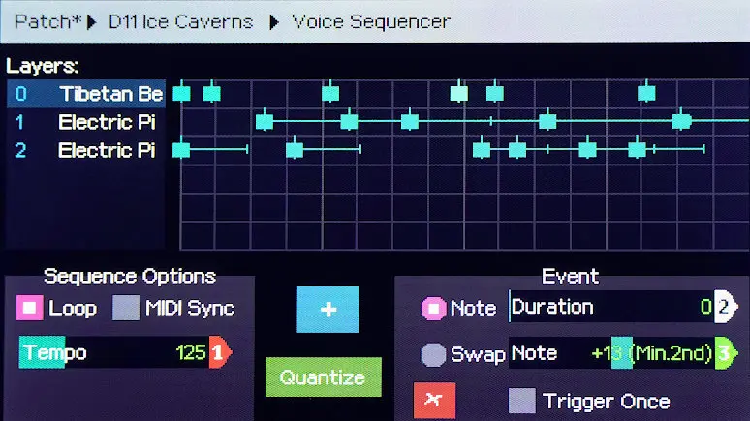
Task: Select fourth note event on layer 2
Action: (517, 150)
